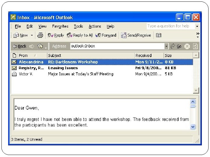Forward the selected email

(x=106, y=35)
